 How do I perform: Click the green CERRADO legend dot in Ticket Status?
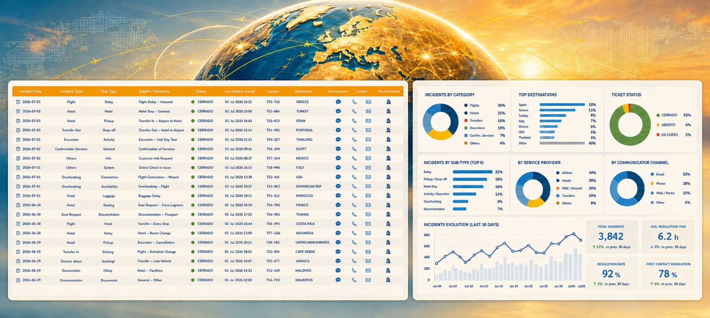[x=658, y=115]
